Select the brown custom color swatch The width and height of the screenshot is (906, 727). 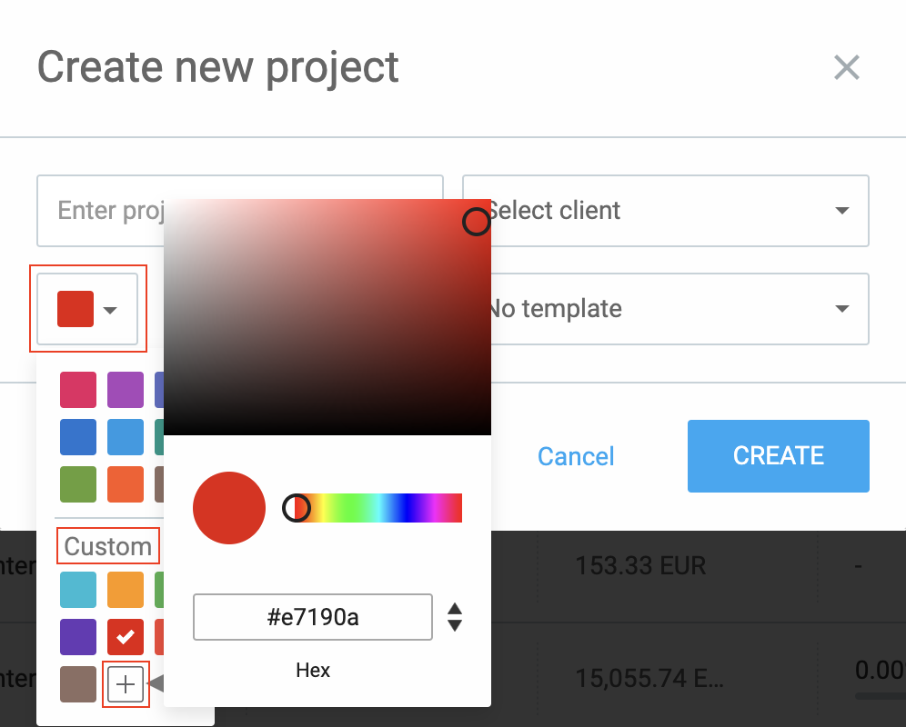pyautogui.click(x=78, y=685)
